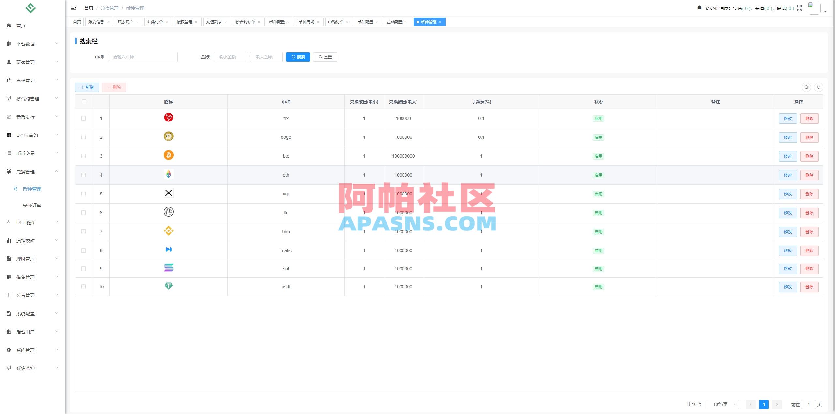Click the green logo at the top of the sidebar
The width and height of the screenshot is (835, 414).
(31, 8)
